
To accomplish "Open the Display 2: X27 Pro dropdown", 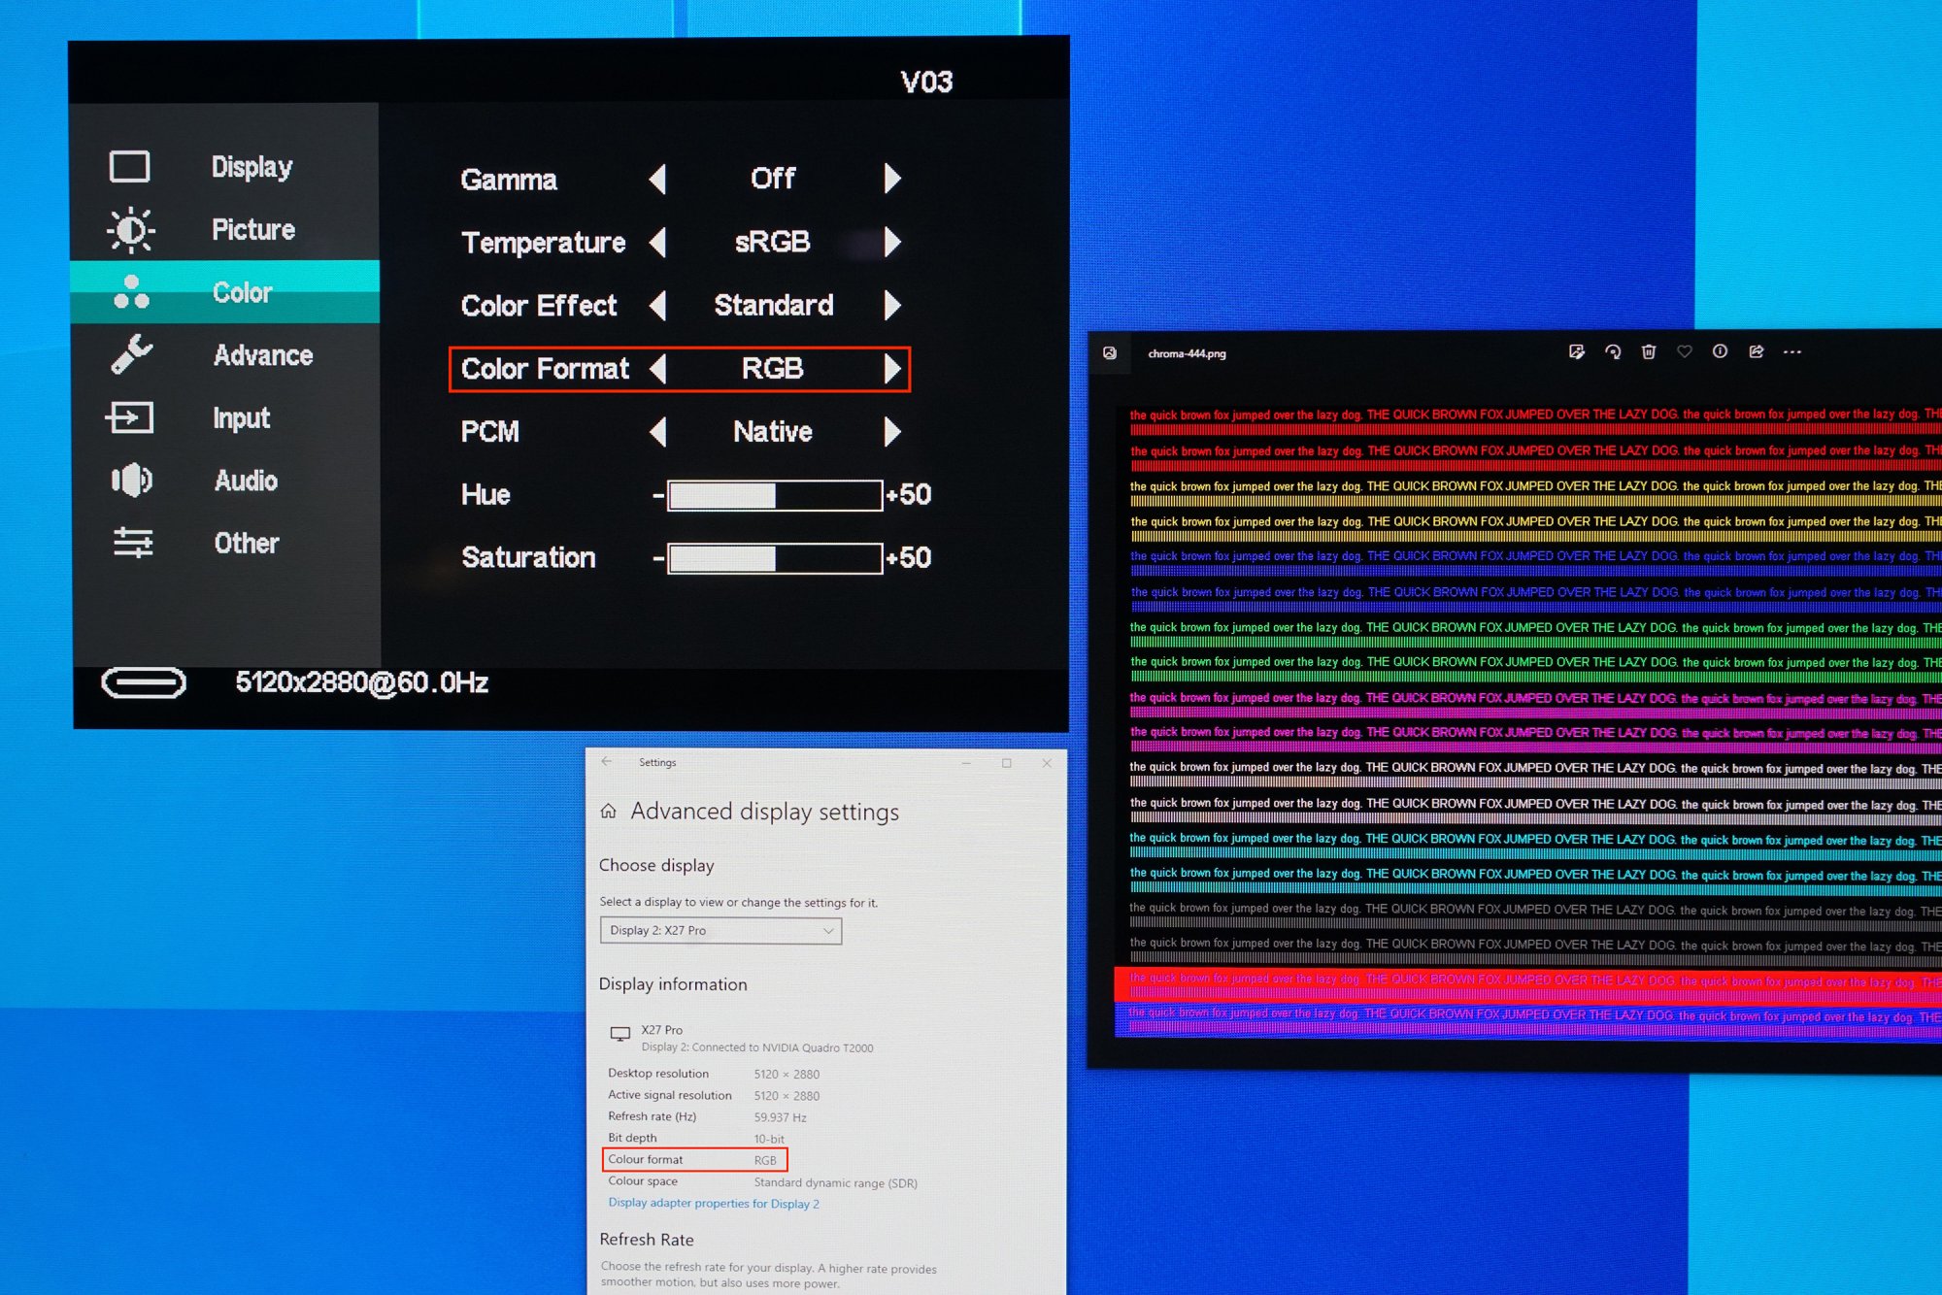I will (720, 930).
